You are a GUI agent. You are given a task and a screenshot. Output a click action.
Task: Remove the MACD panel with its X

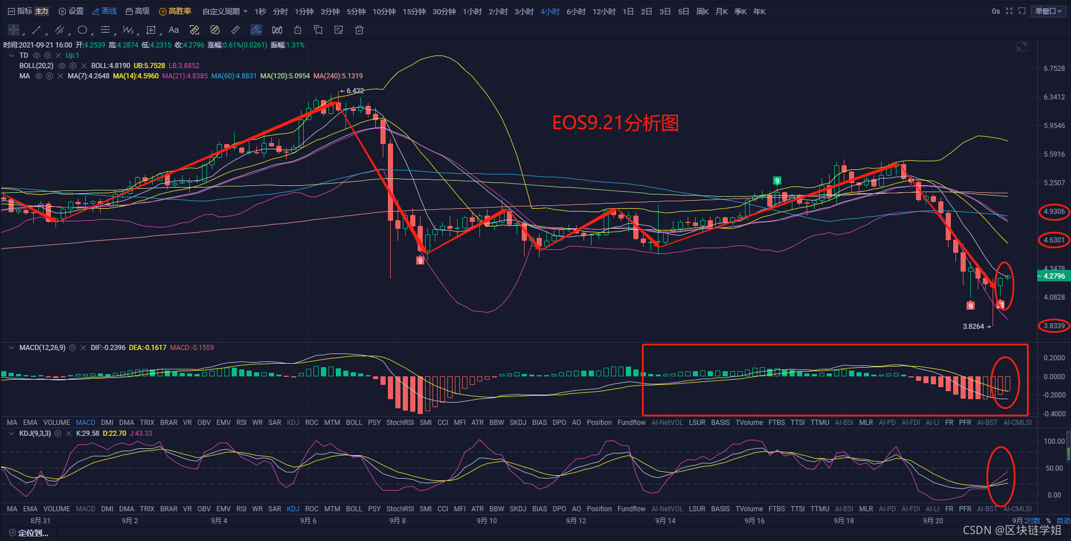coord(84,348)
